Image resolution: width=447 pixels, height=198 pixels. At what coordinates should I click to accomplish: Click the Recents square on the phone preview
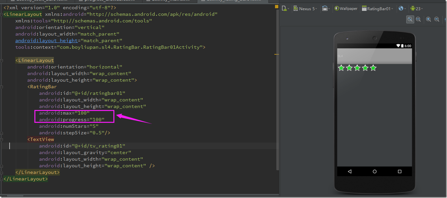click(400, 171)
